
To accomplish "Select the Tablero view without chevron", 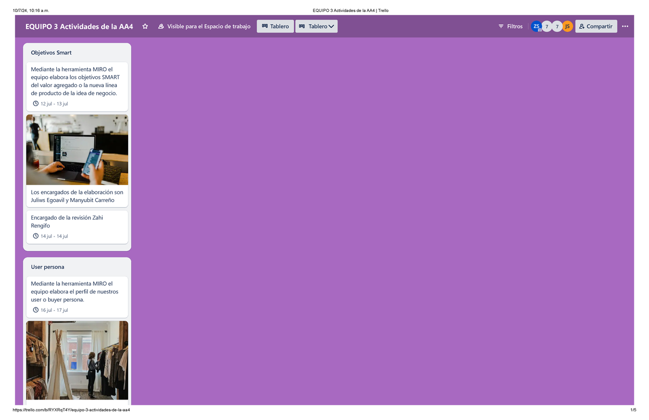I will click(x=275, y=27).
